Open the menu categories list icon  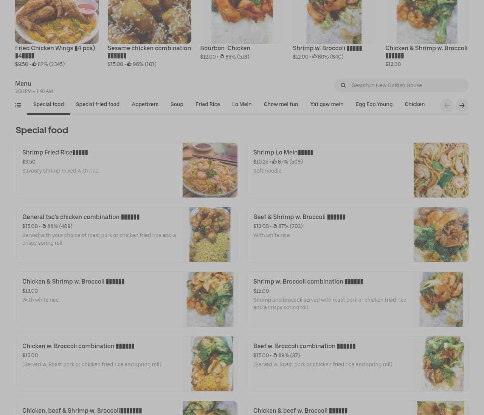tap(18, 105)
